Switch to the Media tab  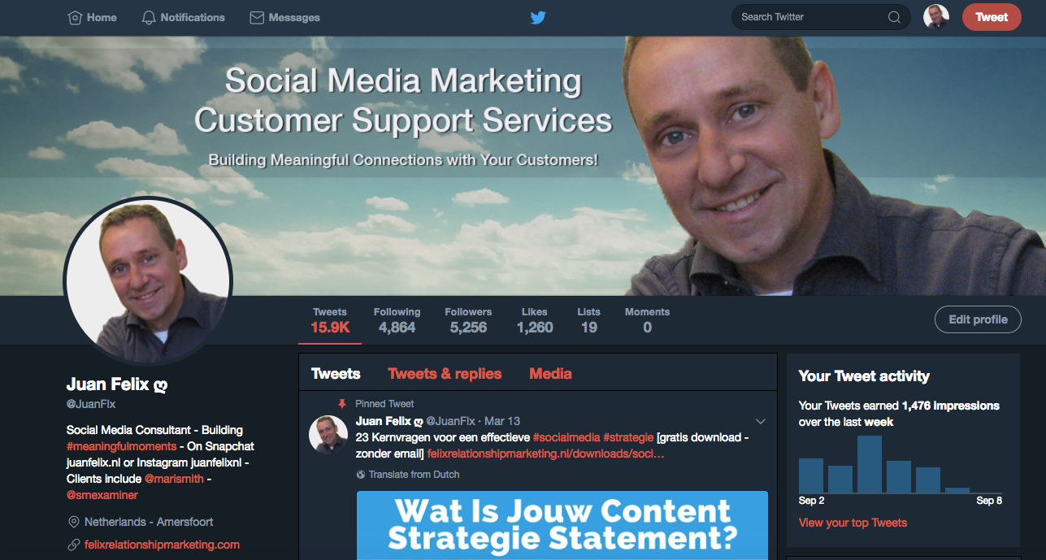(550, 374)
